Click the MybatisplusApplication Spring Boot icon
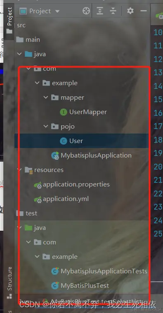 coord(55,155)
